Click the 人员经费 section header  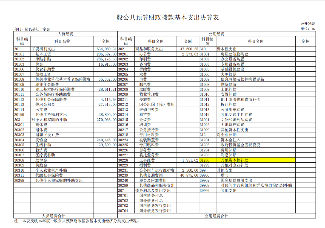(x=65, y=34)
